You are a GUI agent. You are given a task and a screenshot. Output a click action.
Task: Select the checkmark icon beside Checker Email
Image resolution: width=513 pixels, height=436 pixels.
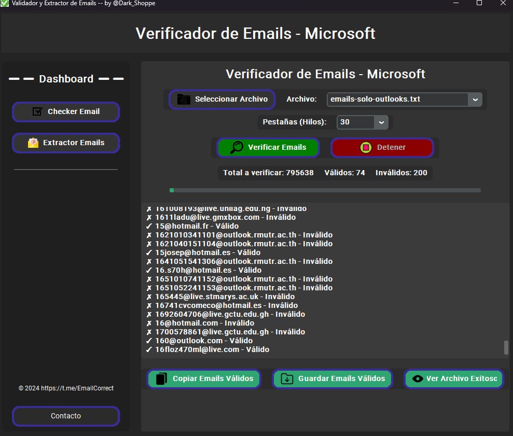pos(37,111)
